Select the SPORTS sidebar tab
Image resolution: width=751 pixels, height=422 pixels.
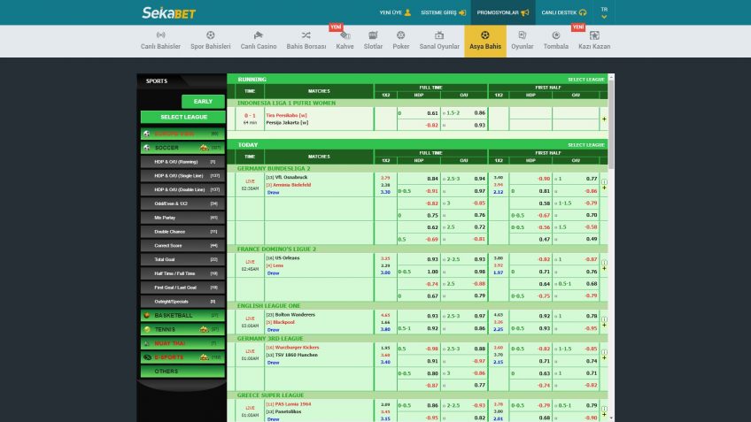point(157,81)
